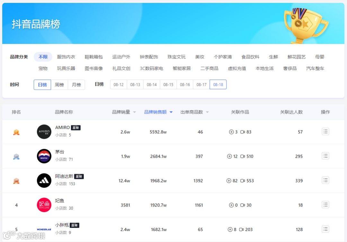
Task: Click the video icon in 茅台 row
Action: point(243,156)
